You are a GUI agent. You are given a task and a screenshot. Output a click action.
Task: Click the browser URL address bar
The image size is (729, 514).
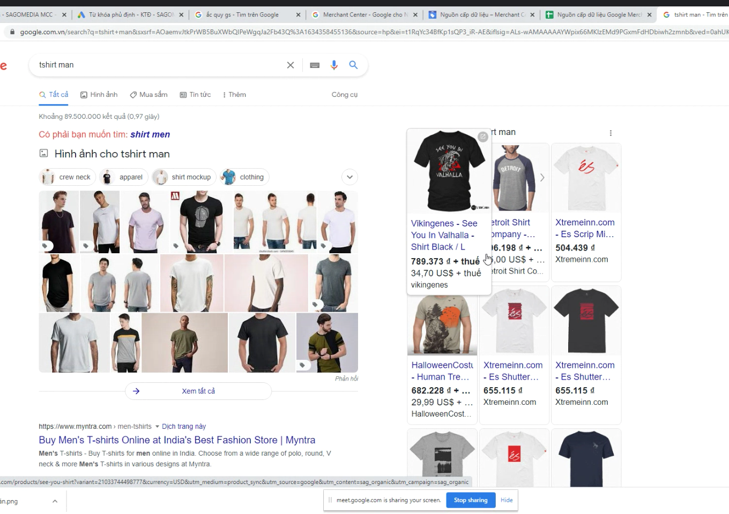click(x=370, y=32)
